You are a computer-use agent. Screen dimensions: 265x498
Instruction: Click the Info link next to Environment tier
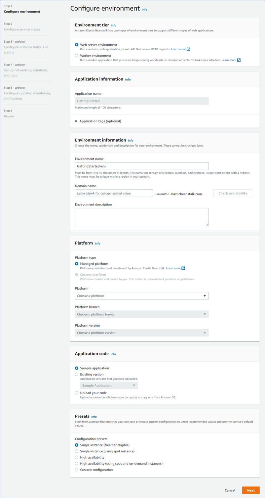(114, 25)
